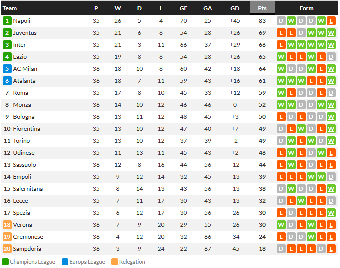This screenshot has width=340, height=268.
Task: Click the Champions League green legend swatch
Action: tap(5, 262)
